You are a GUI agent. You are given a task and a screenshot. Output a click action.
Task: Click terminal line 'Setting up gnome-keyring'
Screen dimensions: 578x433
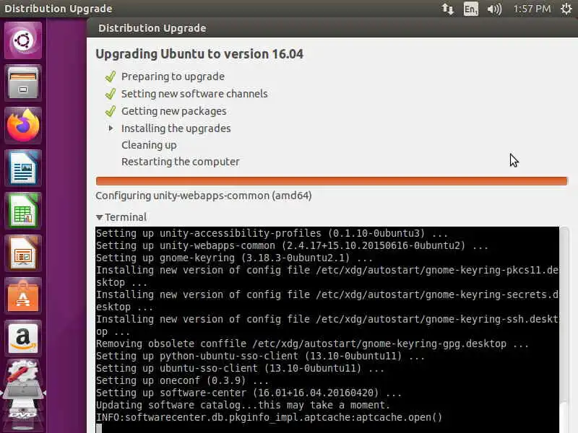234,258
